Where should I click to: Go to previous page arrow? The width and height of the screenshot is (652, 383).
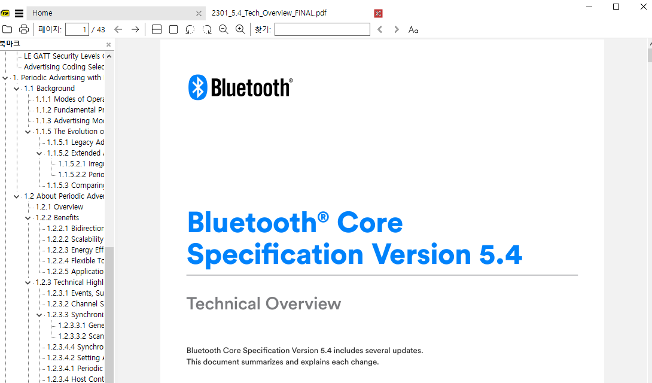(118, 29)
